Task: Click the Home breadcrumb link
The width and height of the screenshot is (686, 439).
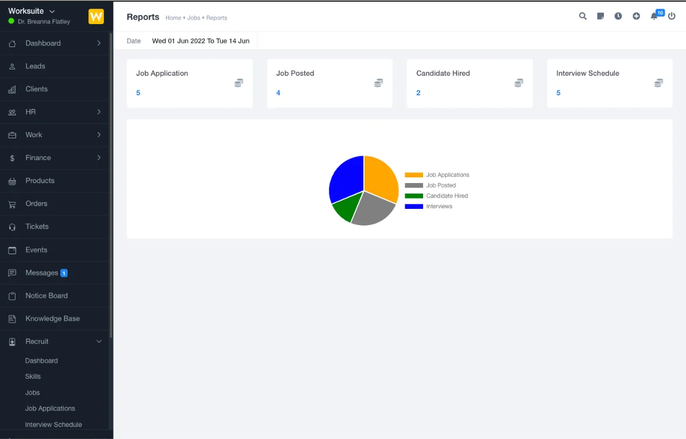Action: click(173, 18)
